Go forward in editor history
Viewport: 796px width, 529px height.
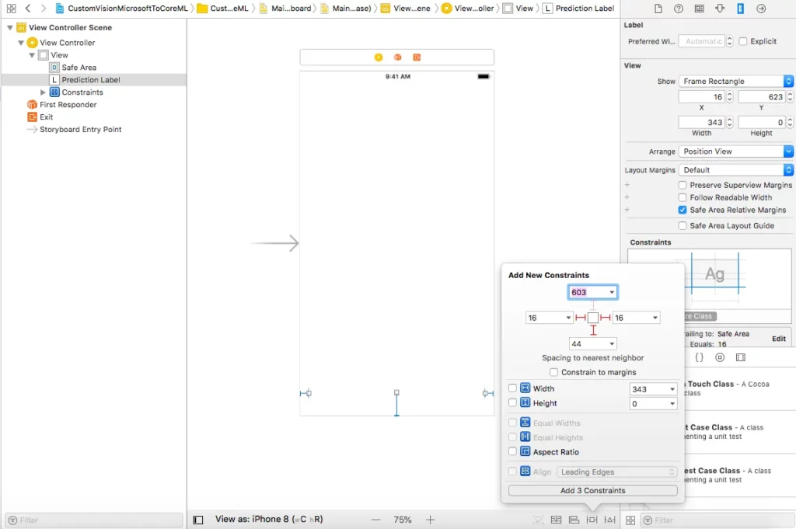44,9
